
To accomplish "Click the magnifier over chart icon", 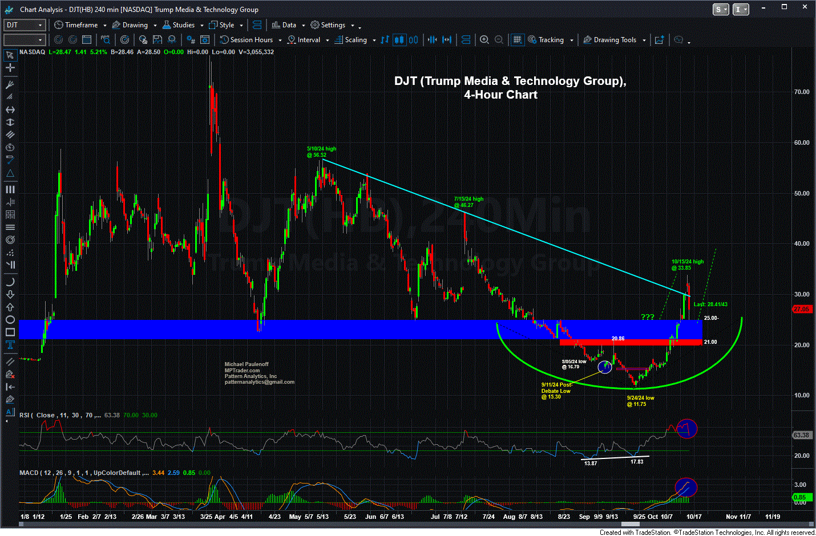I will pyautogui.click(x=106, y=40).
